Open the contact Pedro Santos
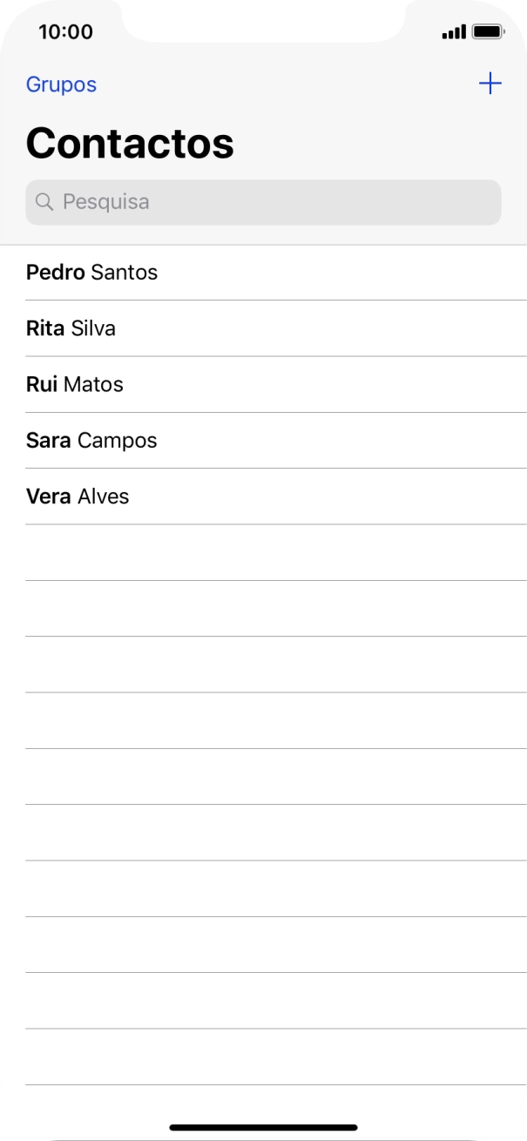Image resolution: width=527 pixels, height=1141 pixels. click(x=91, y=272)
